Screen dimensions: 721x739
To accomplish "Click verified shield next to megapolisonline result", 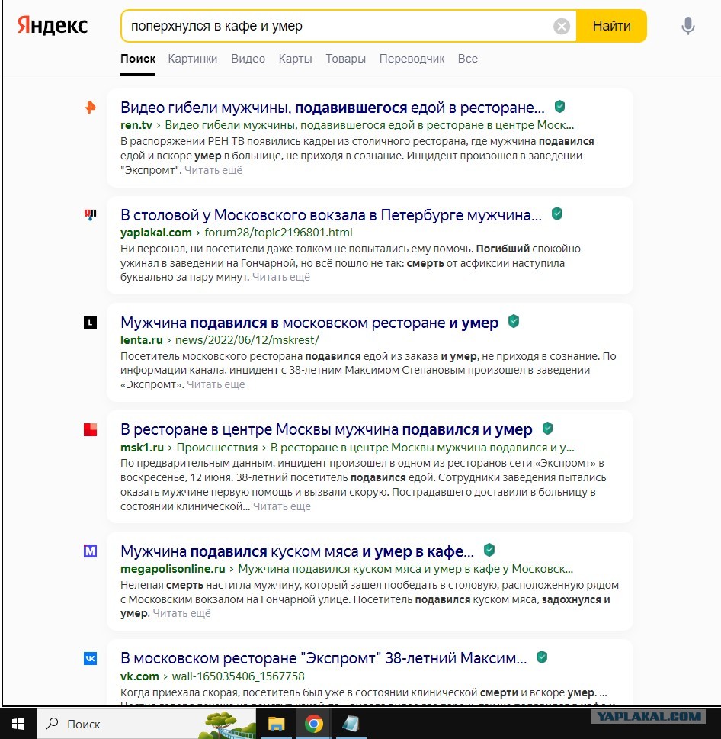I will click(x=489, y=550).
